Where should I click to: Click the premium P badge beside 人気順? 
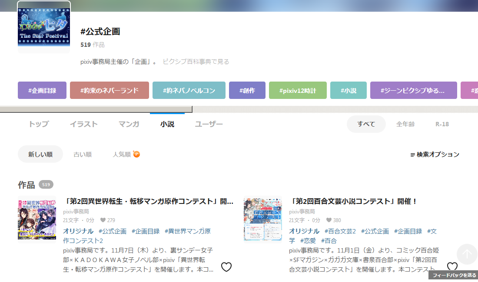click(x=136, y=154)
